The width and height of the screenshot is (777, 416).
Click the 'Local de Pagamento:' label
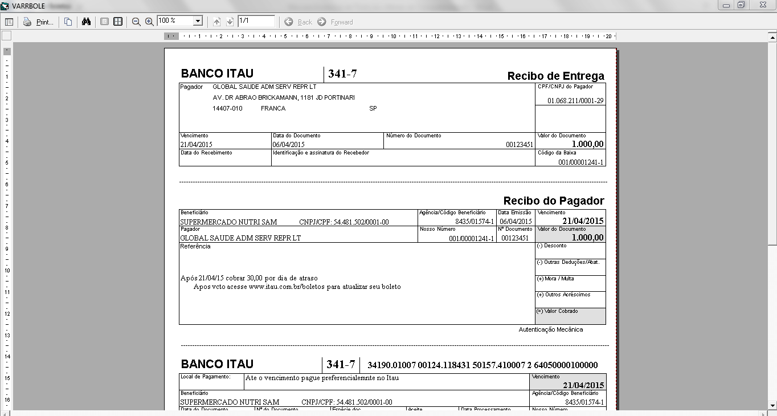tap(206, 377)
